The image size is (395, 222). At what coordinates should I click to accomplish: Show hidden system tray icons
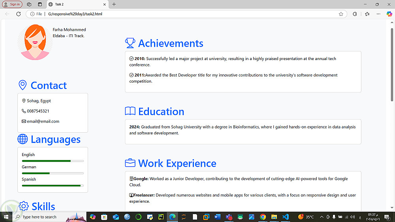pyautogui.click(x=322, y=217)
